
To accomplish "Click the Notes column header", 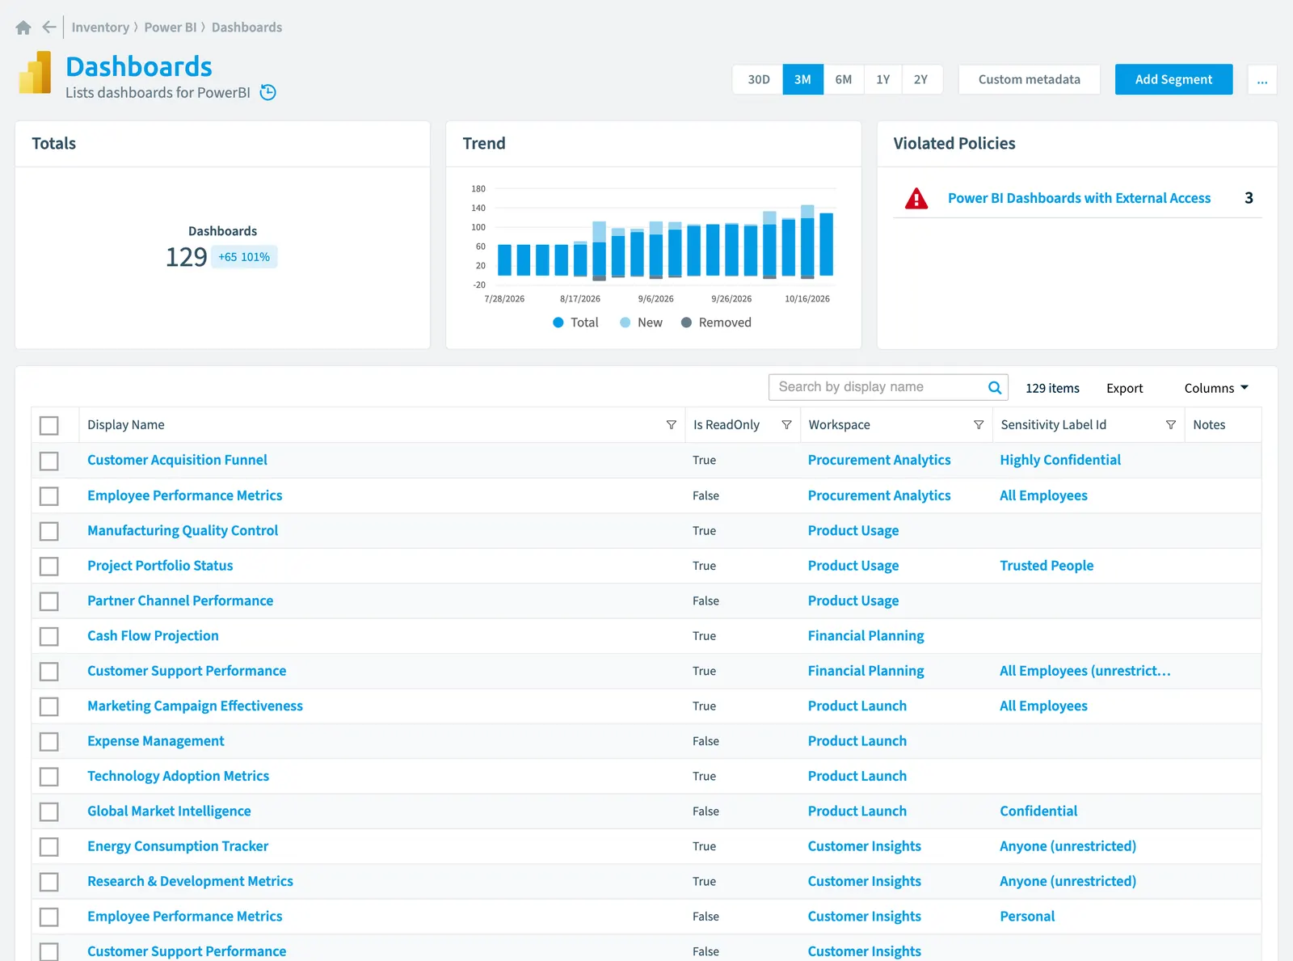I will 1209,425.
